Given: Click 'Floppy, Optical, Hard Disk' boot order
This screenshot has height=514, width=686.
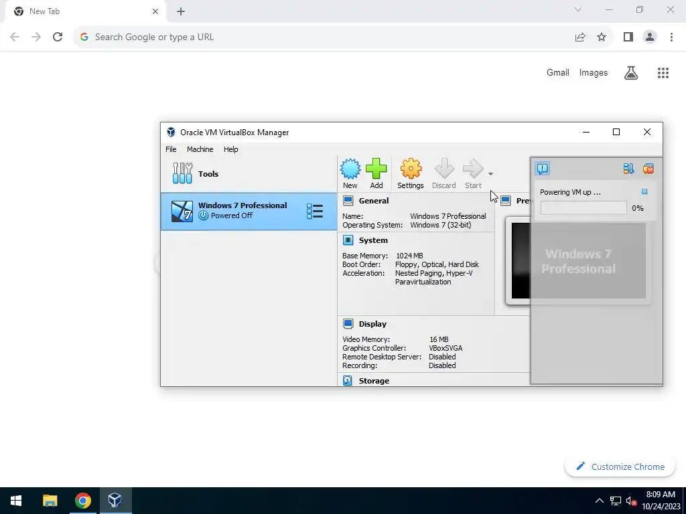Looking at the screenshot, I should pyautogui.click(x=437, y=264).
